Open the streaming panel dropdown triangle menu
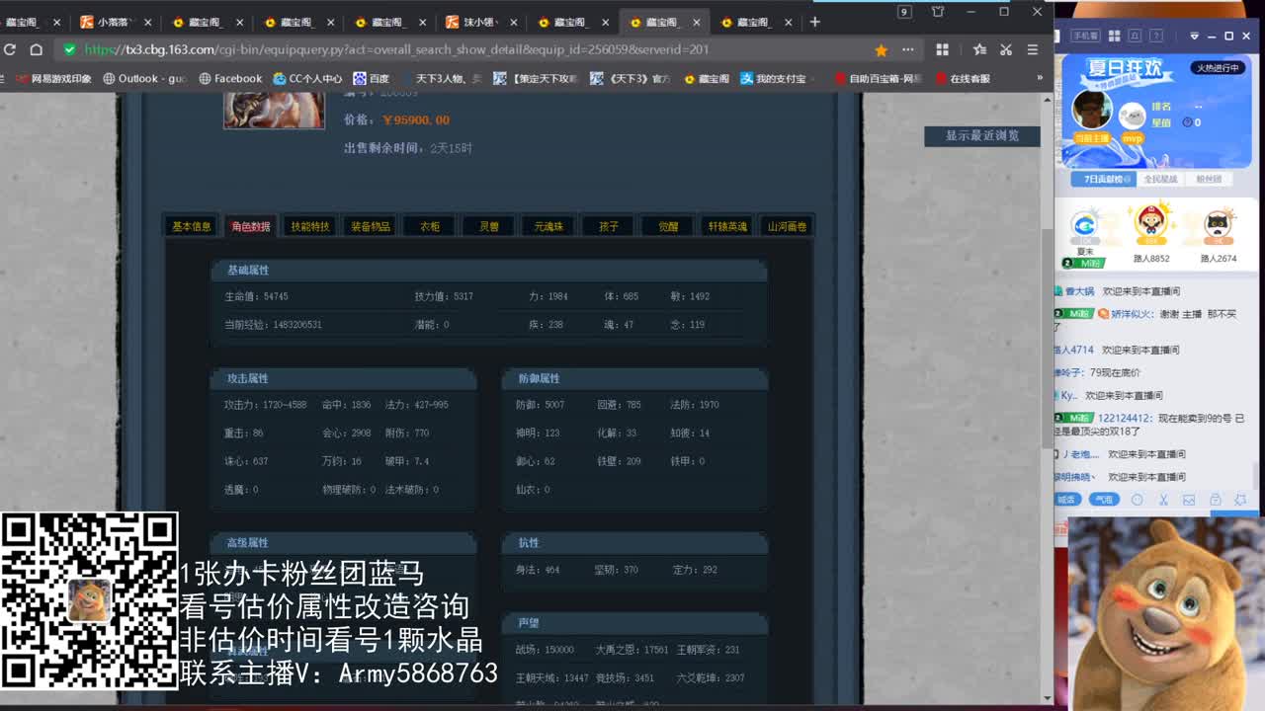The width and height of the screenshot is (1265, 711). pyautogui.click(x=1194, y=36)
